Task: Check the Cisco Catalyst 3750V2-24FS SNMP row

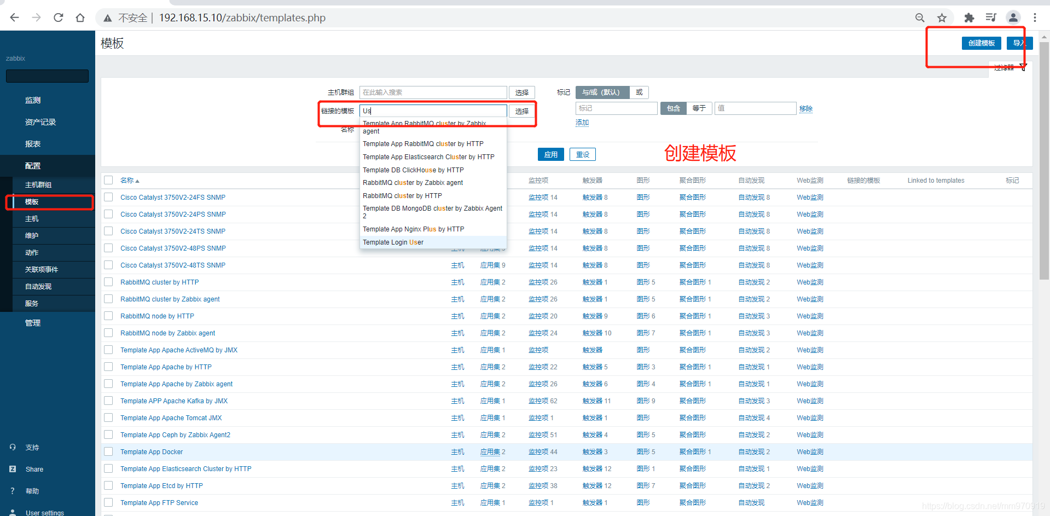Action: click(x=108, y=197)
